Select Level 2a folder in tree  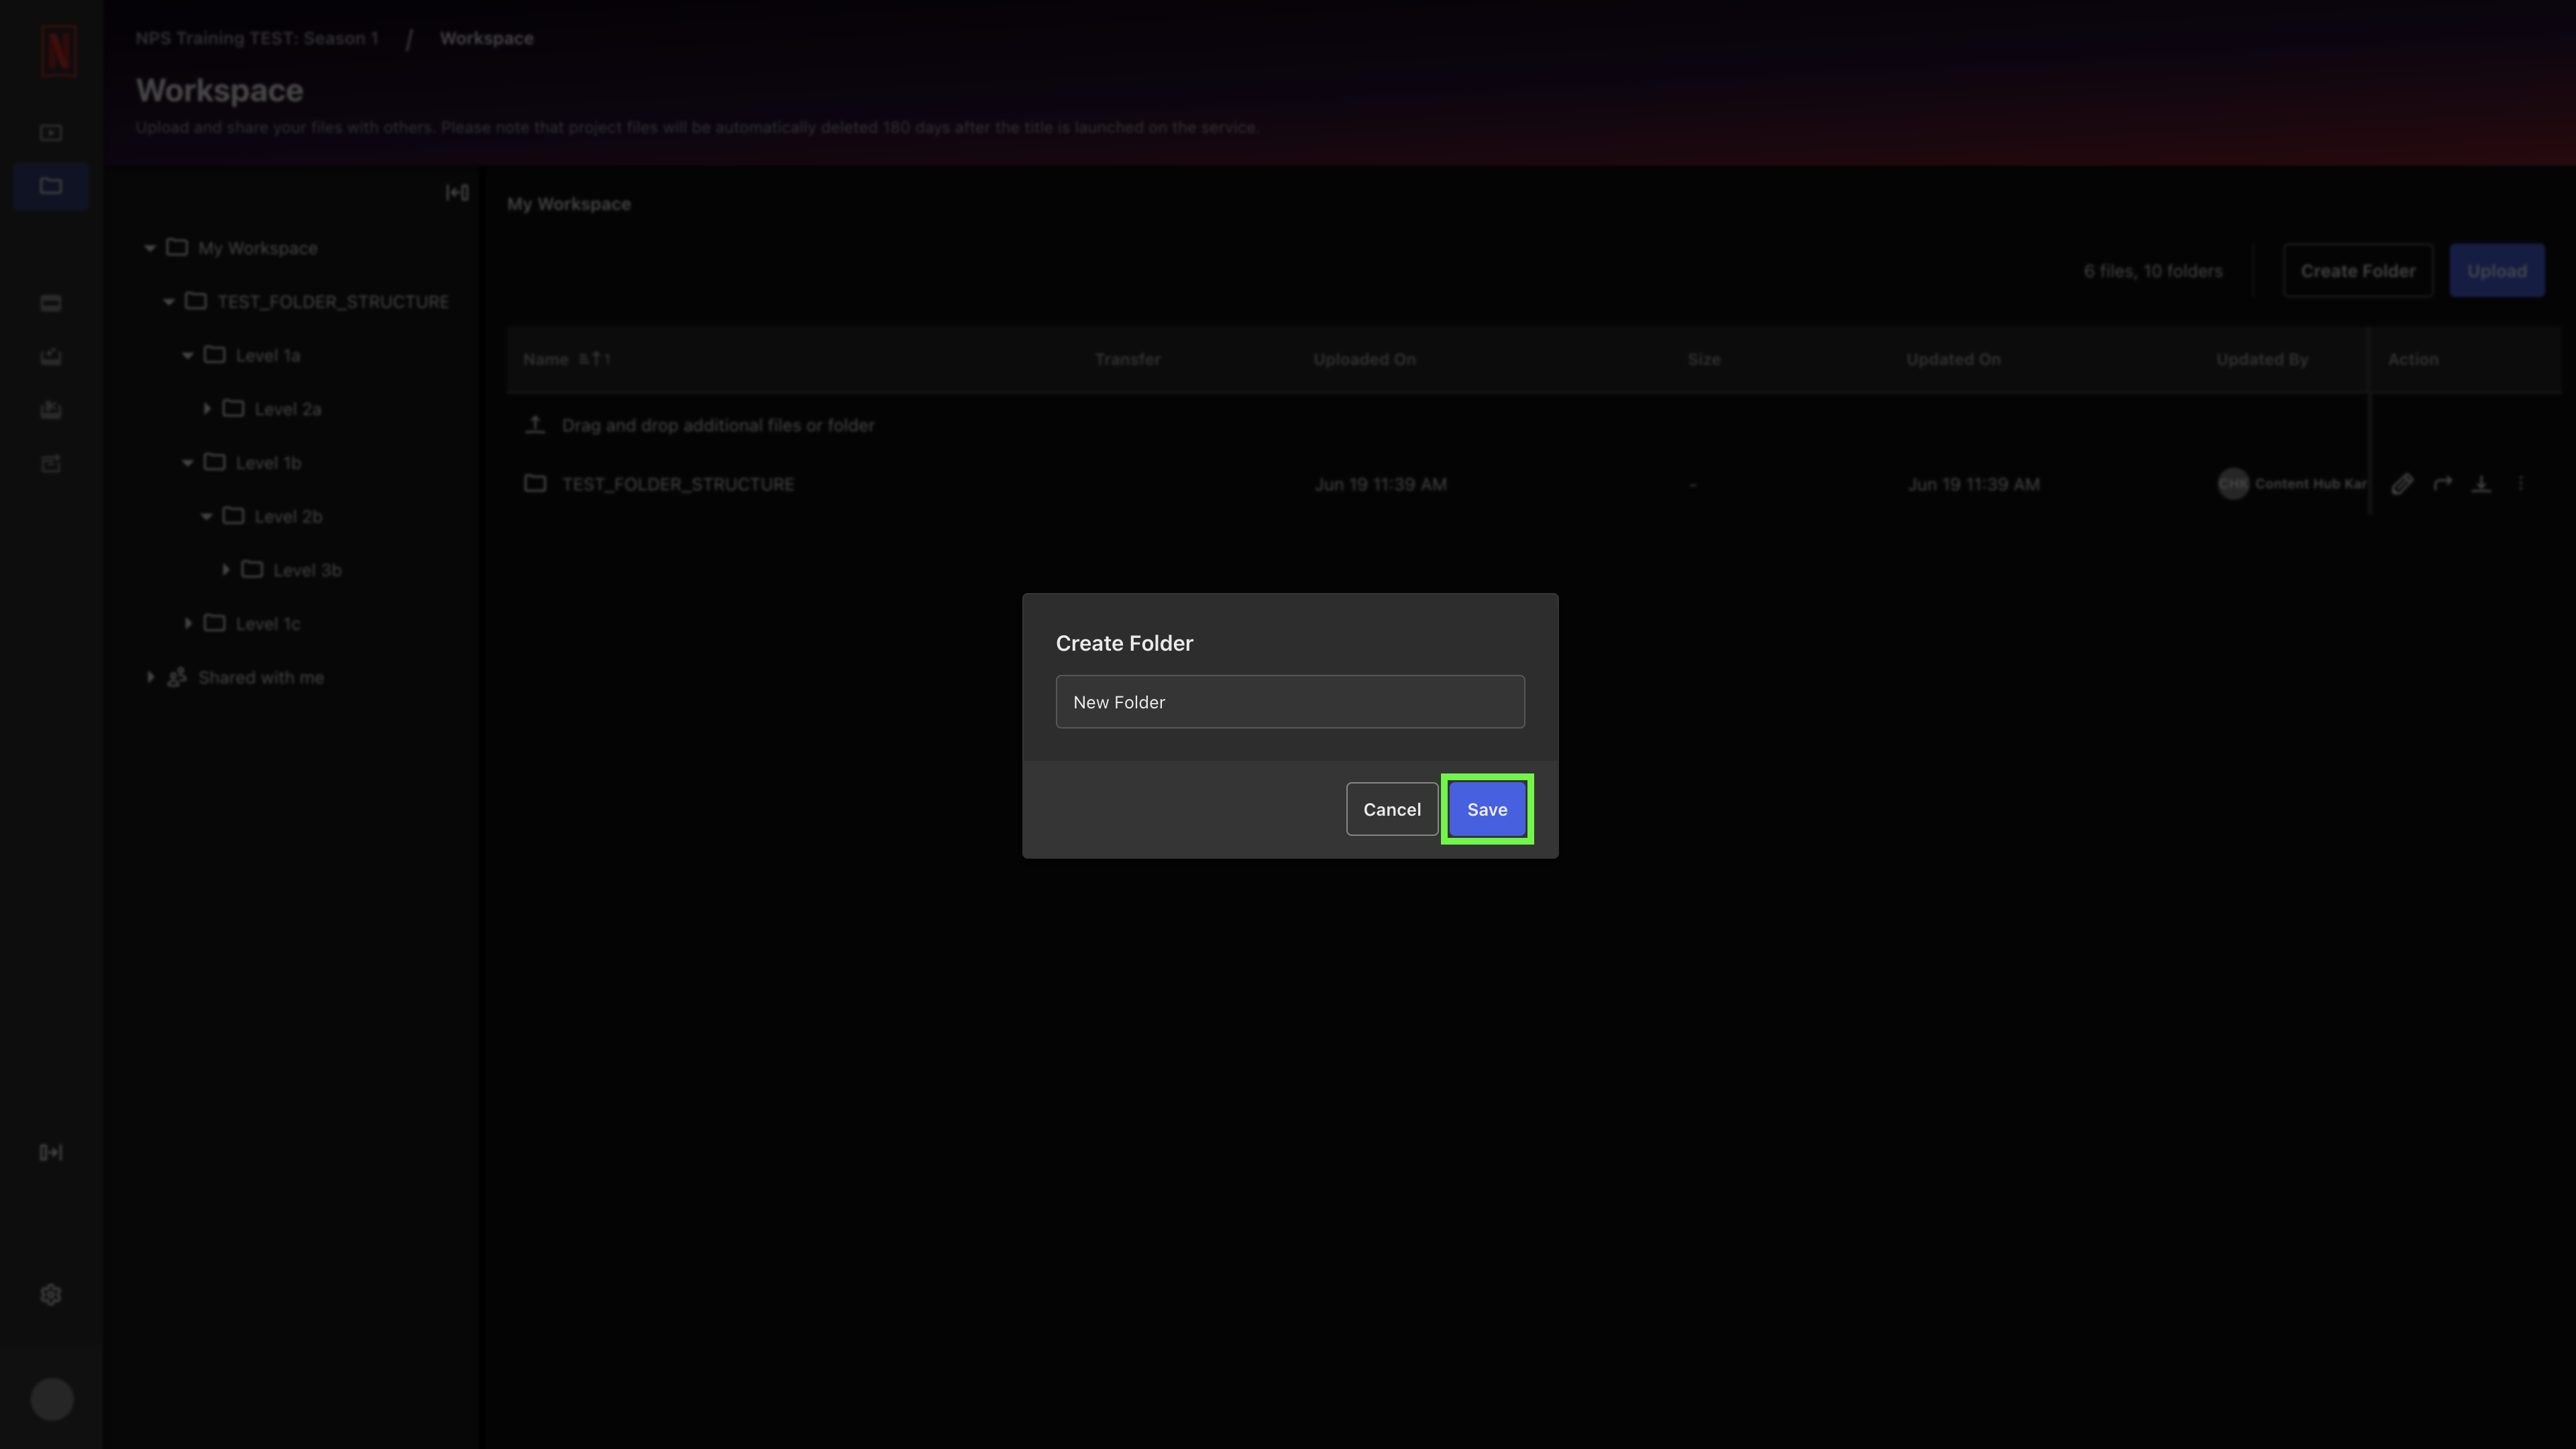tap(287, 409)
